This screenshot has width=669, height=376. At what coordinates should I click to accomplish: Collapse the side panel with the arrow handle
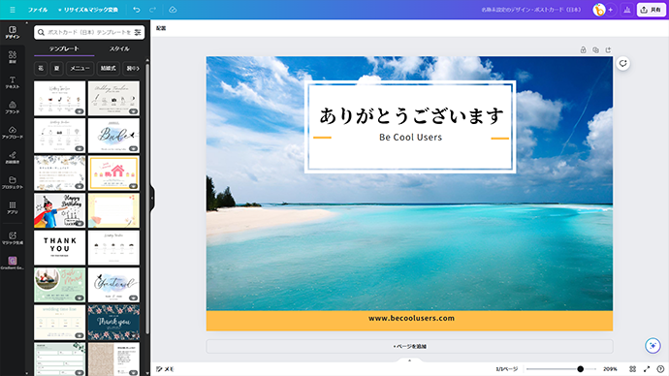(x=152, y=199)
